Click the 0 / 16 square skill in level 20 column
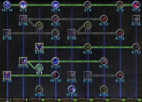The width and height of the screenshot is (142, 102). (x=72, y=33)
